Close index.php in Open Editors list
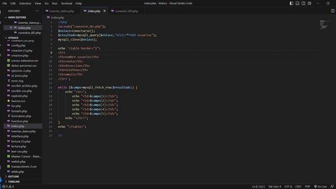The height and width of the screenshot is (189, 336). (10, 28)
